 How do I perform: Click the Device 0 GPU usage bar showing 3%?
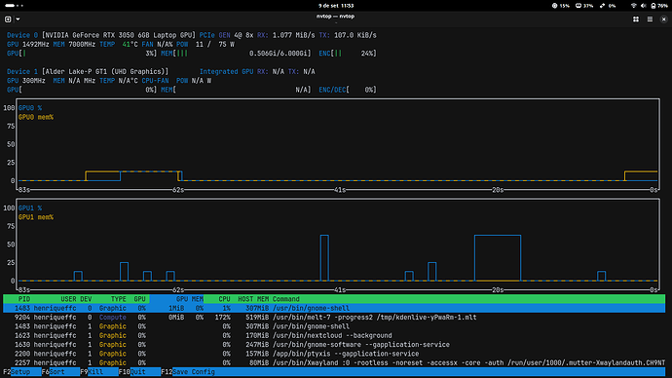point(82,54)
